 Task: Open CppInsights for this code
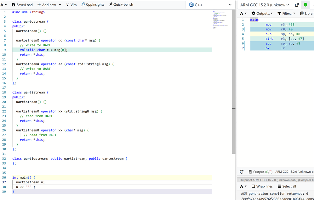point(93,5)
